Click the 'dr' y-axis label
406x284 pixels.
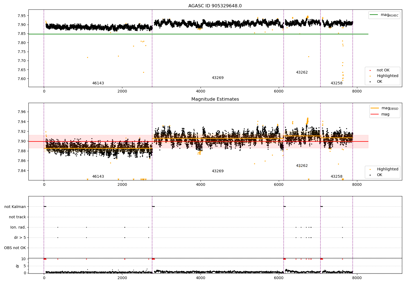coord(18,266)
